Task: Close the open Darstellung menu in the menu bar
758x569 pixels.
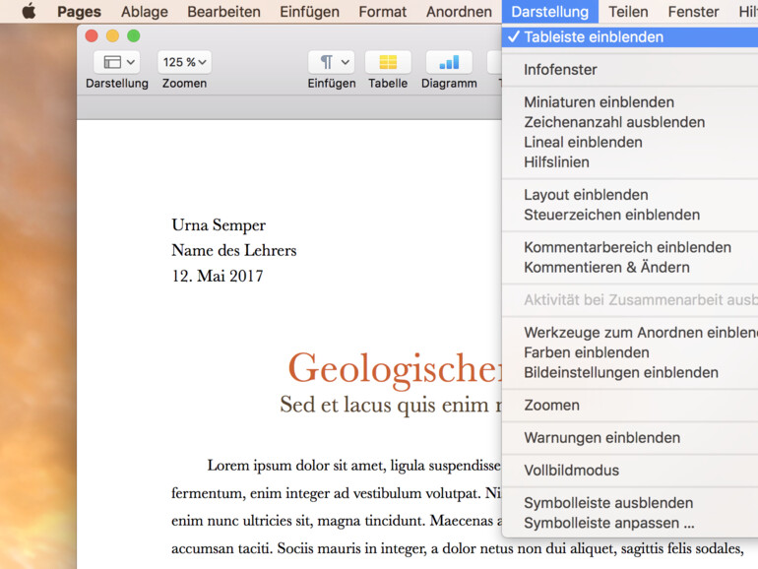Action: pos(550,11)
